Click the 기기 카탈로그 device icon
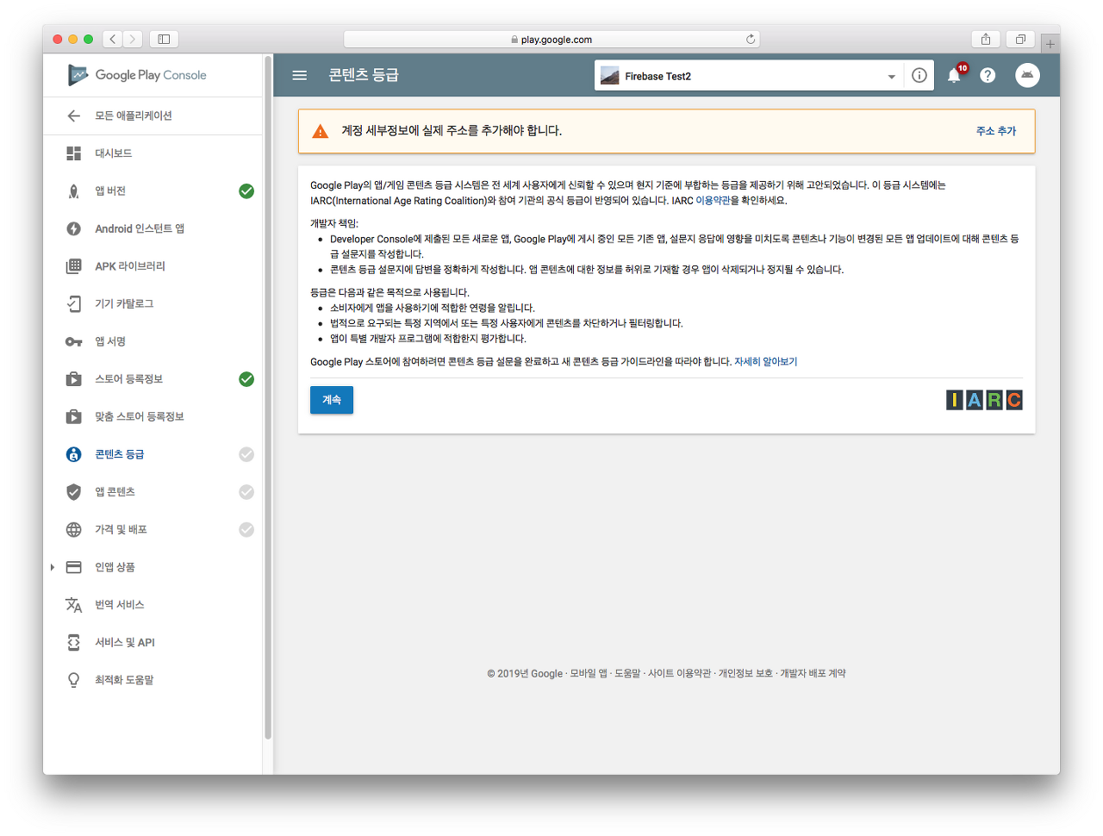This screenshot has width=1103, height=836. tap(74, 303)
